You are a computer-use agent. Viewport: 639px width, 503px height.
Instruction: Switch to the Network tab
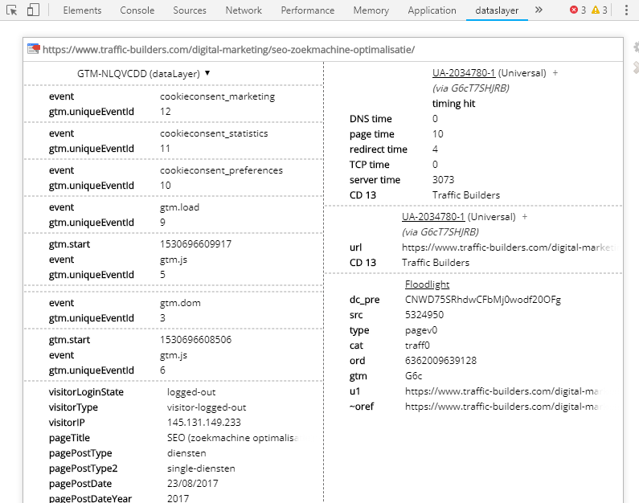(244, 10)
